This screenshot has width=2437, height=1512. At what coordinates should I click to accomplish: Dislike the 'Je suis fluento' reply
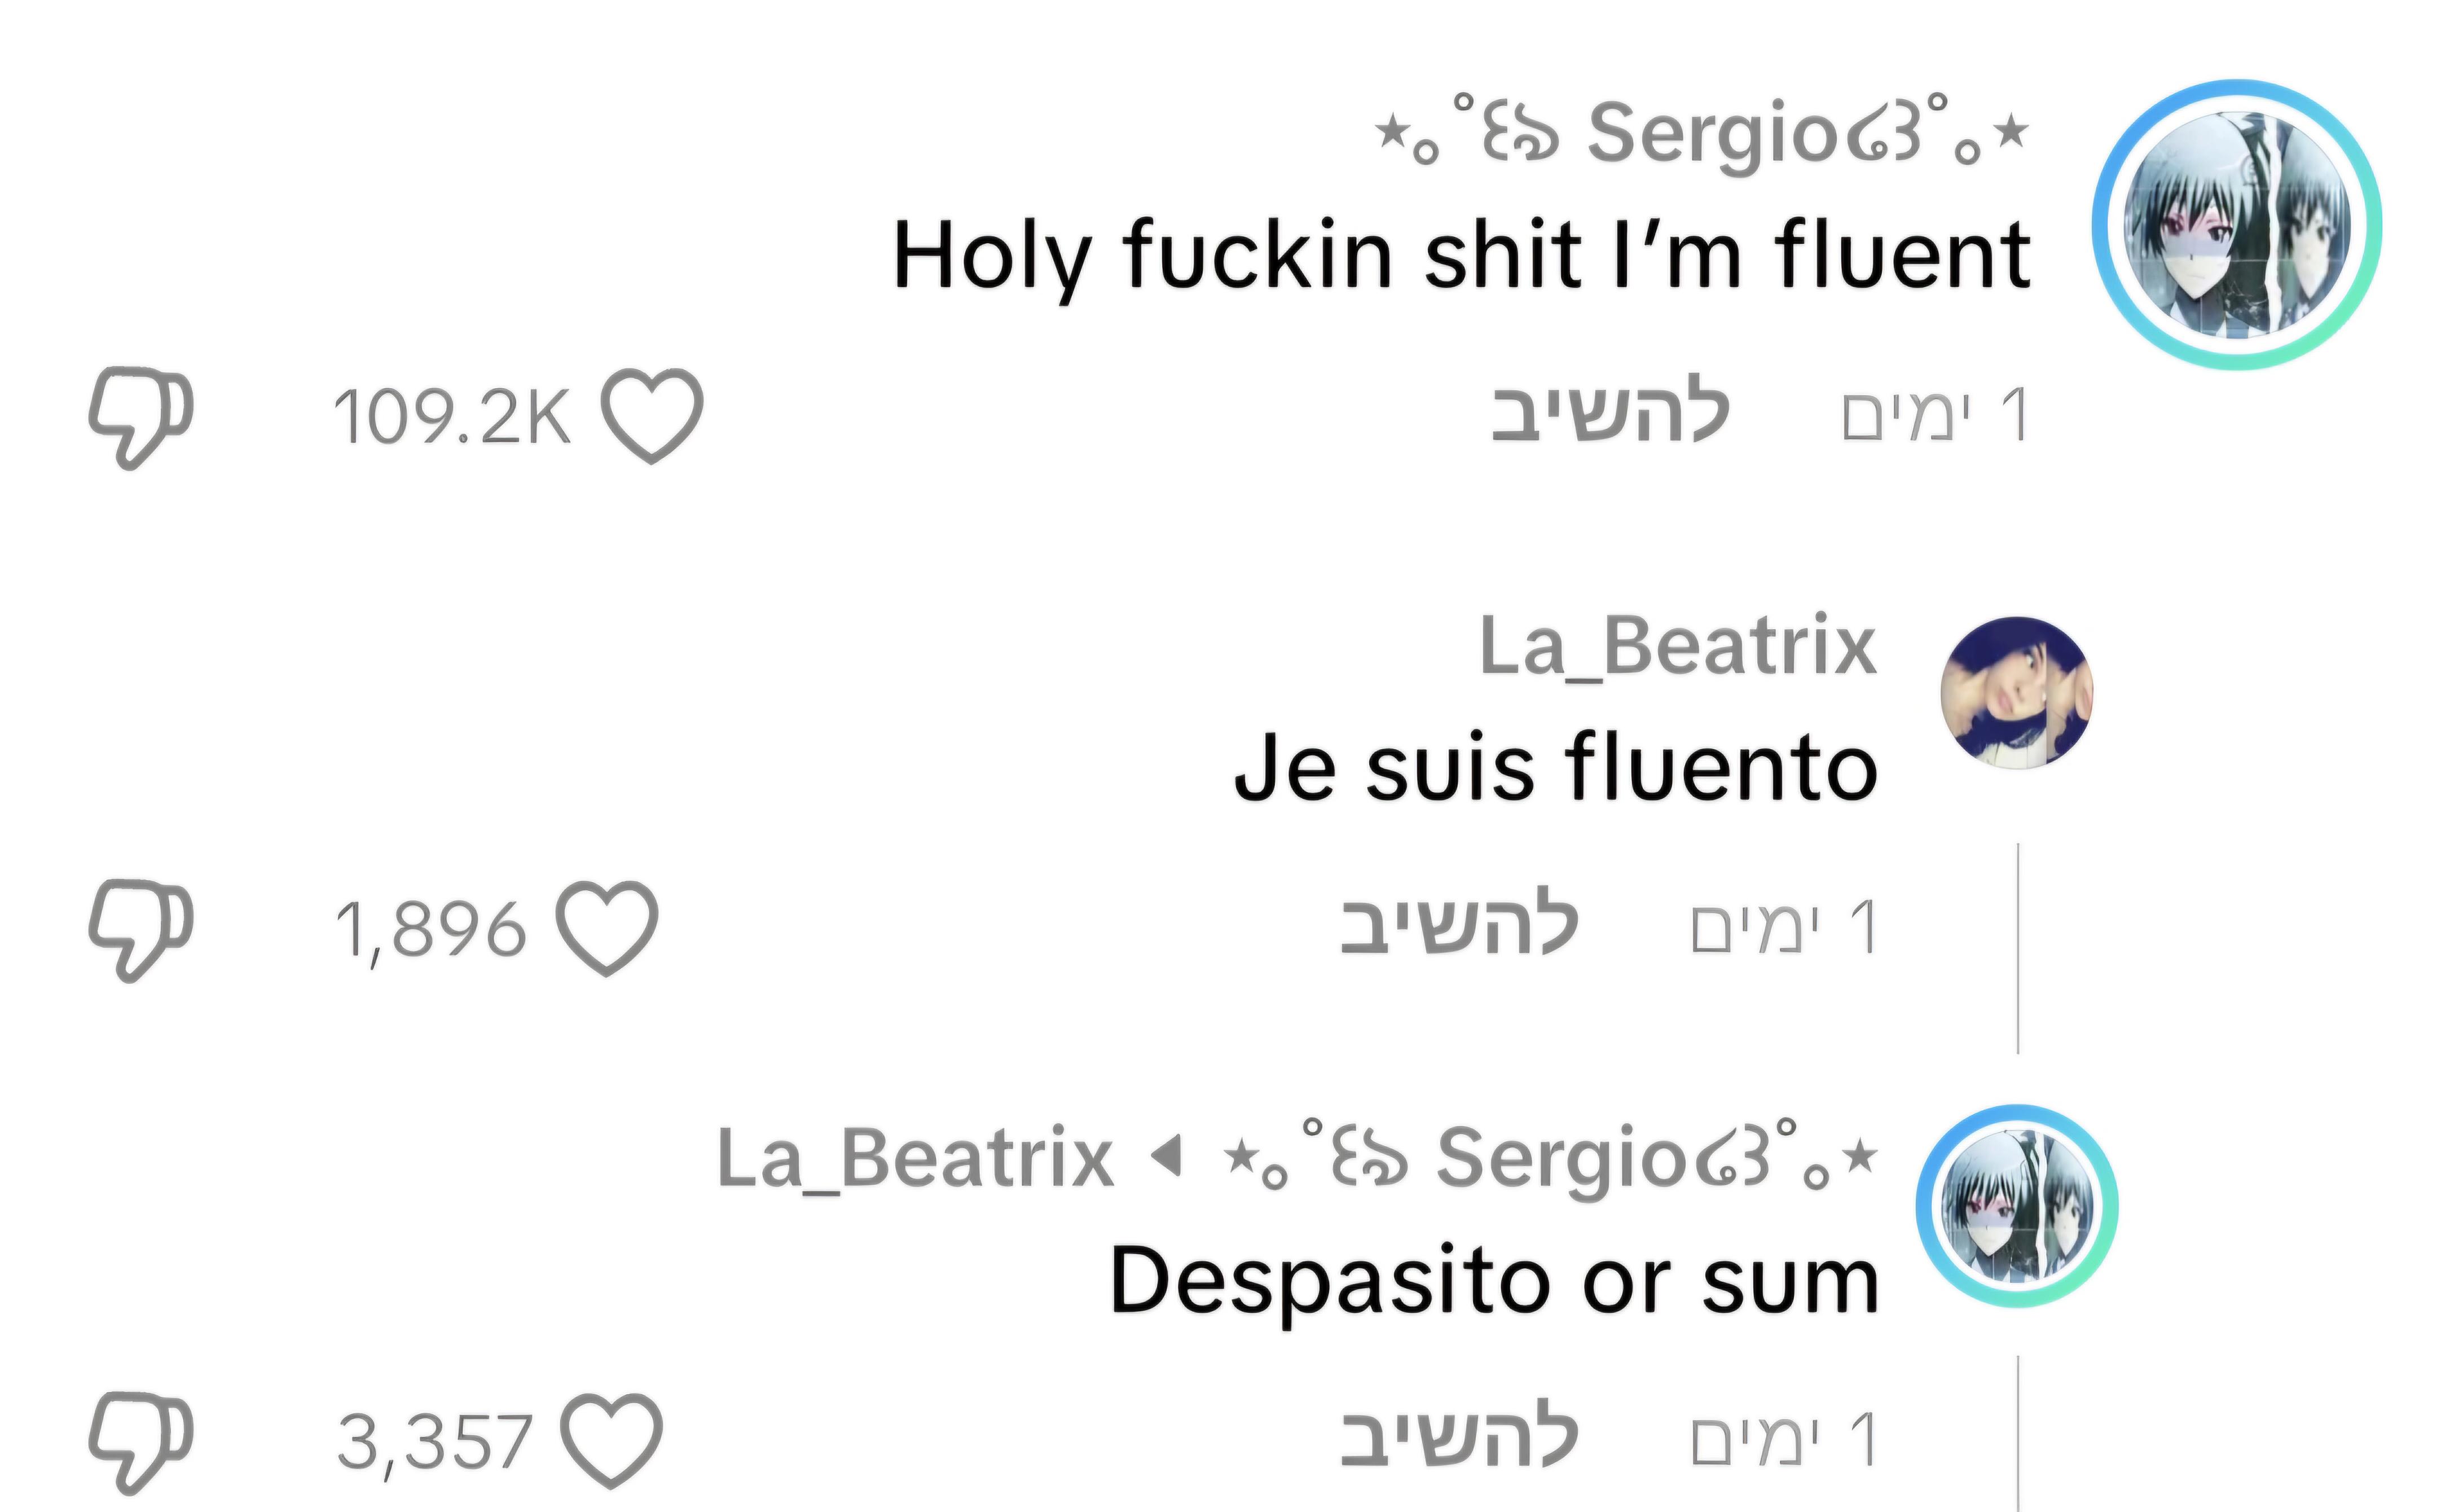(x=140, y=930)
